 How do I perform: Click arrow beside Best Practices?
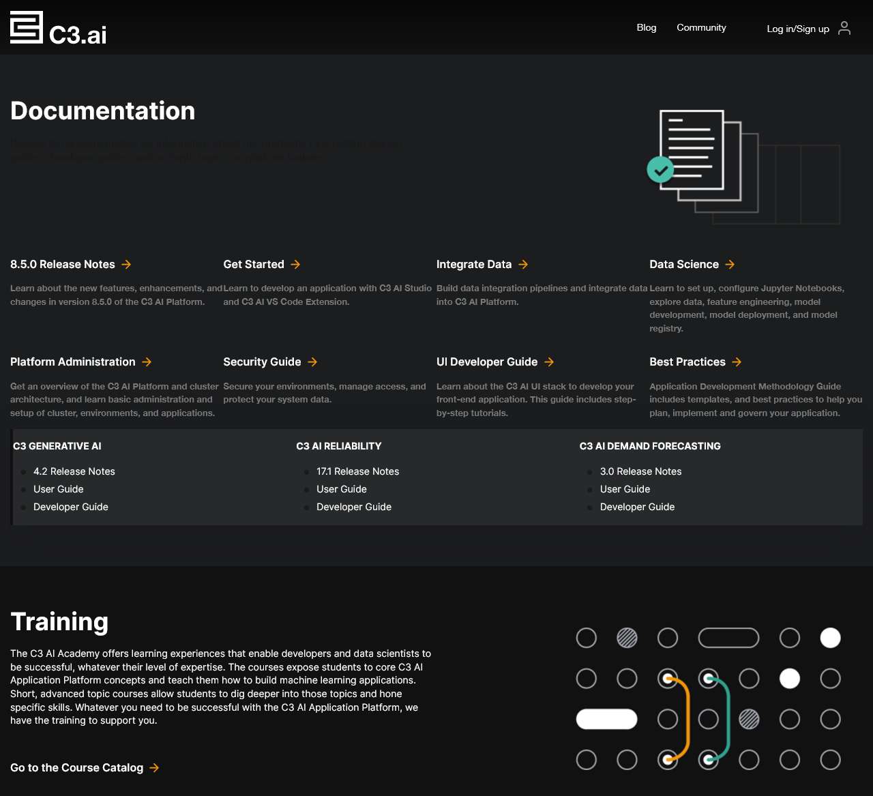coord(737,362)
